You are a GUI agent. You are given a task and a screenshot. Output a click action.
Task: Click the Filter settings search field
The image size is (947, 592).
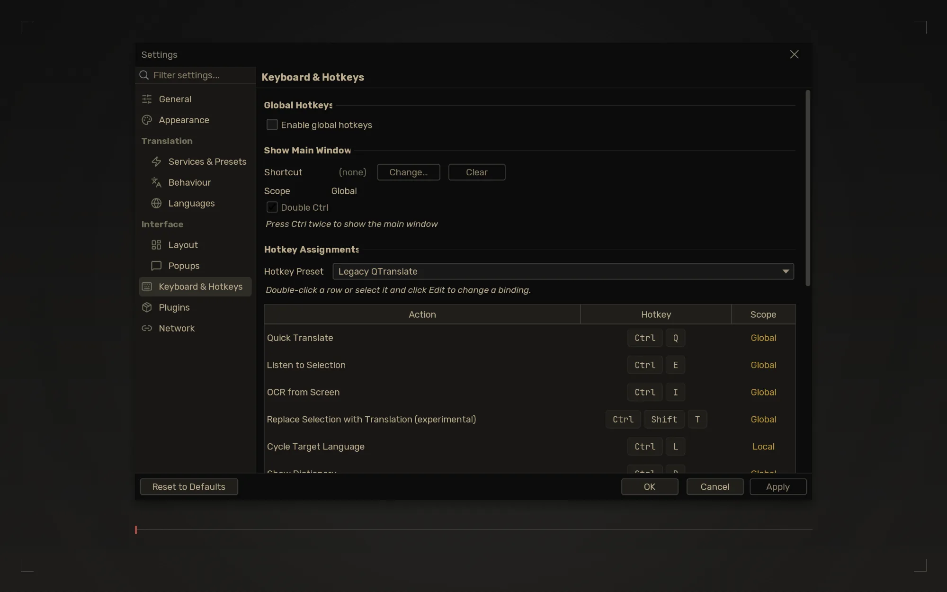pyautogui.click(x=196, y=75)
